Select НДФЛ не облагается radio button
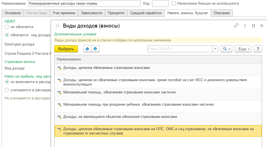This screenshot has height=147, width=267. point(7,27)
